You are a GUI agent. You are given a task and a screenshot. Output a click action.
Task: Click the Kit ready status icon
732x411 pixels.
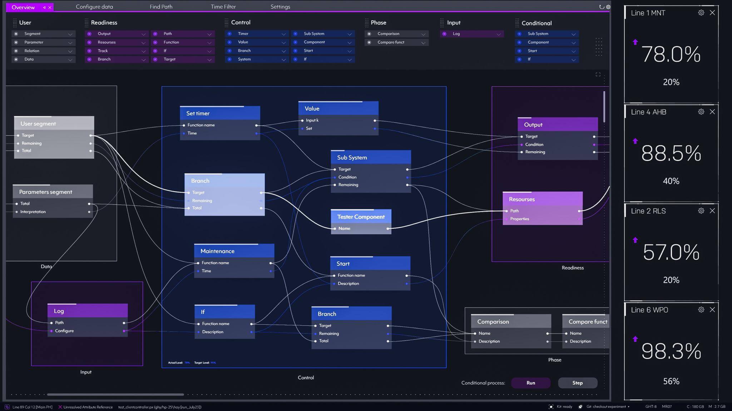coord(551,407)
